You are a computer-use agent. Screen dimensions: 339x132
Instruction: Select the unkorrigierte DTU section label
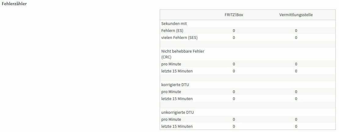(177, 112)
